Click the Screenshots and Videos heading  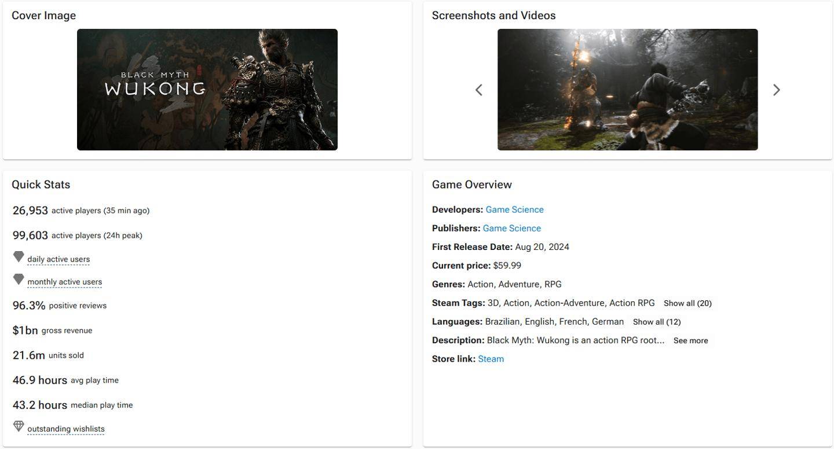click(x=494, y=16)
